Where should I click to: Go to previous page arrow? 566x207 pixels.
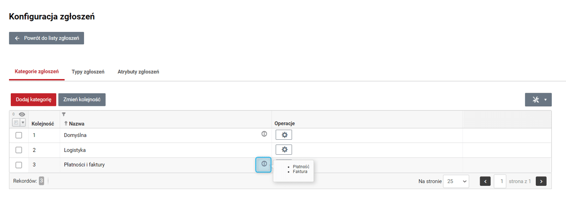[485, 181]
